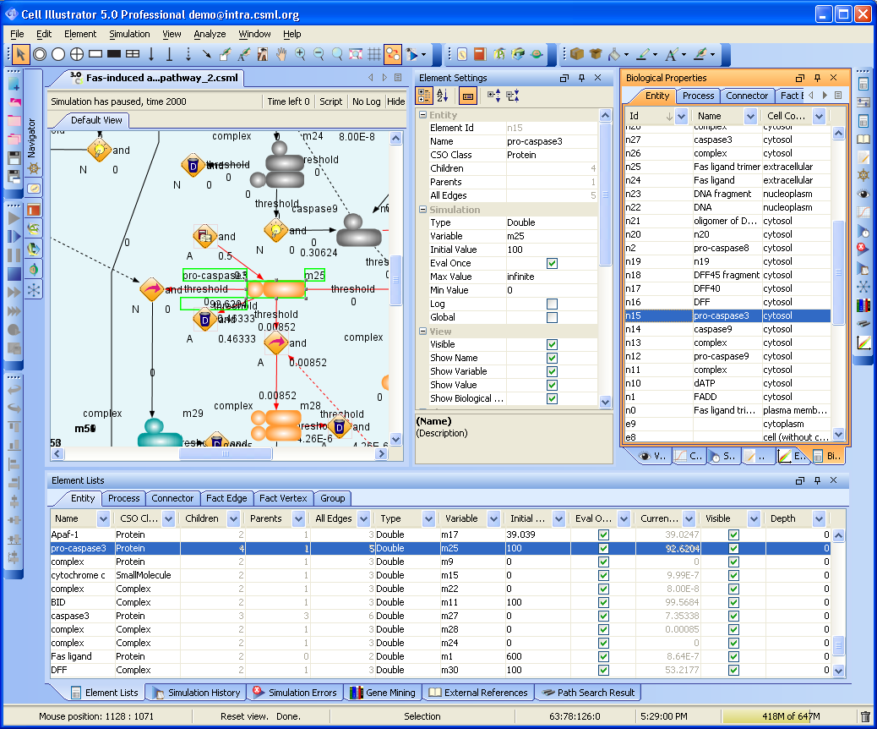This screenshot has height=729, width=877.
Task: Click the paint bucket fill color icon
Action: tap(614, 54)
